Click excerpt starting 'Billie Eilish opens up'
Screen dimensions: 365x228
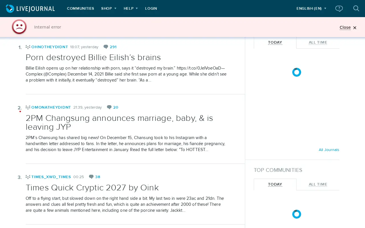[x=126, y=74]
